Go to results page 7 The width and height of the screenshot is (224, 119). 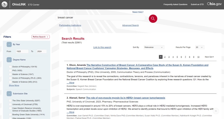185,57
